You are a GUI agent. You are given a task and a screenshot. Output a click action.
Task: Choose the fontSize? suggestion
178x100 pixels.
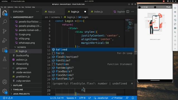point(93,61)
